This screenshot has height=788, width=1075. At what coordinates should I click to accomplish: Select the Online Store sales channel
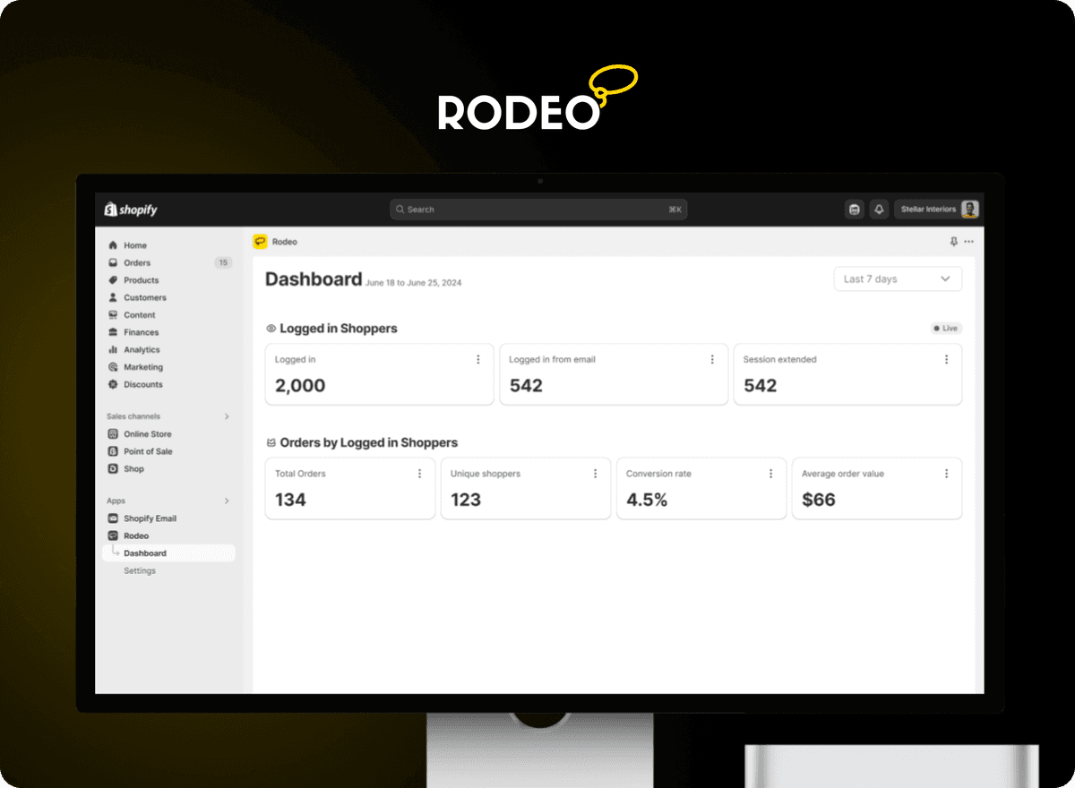click(147, 433)
